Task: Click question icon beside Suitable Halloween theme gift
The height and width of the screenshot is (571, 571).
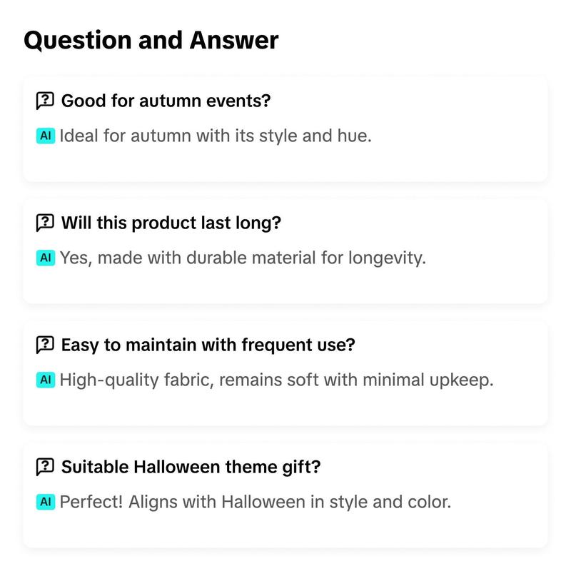Action: (45, 467)
